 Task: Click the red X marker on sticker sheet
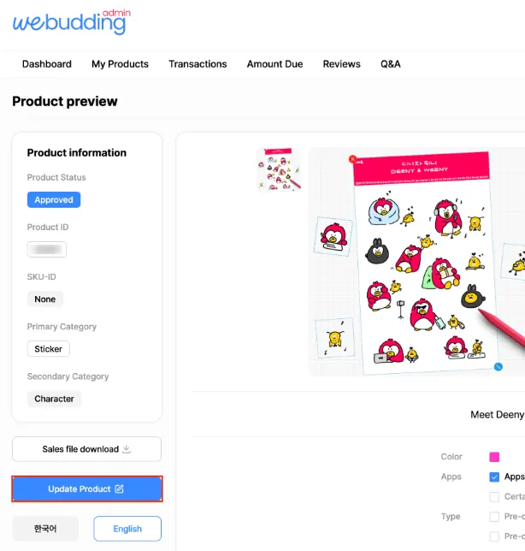pos(352,159)
